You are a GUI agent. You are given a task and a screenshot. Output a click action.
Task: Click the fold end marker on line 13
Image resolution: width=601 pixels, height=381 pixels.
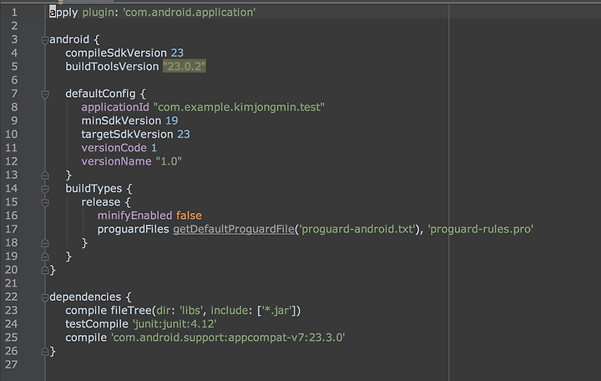coord(45,175)
